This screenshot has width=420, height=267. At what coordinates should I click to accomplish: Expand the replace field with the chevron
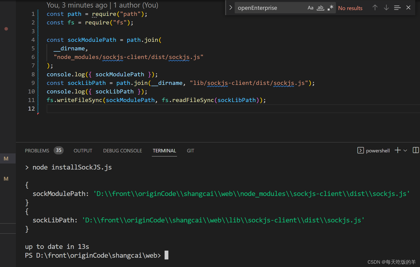231,8
